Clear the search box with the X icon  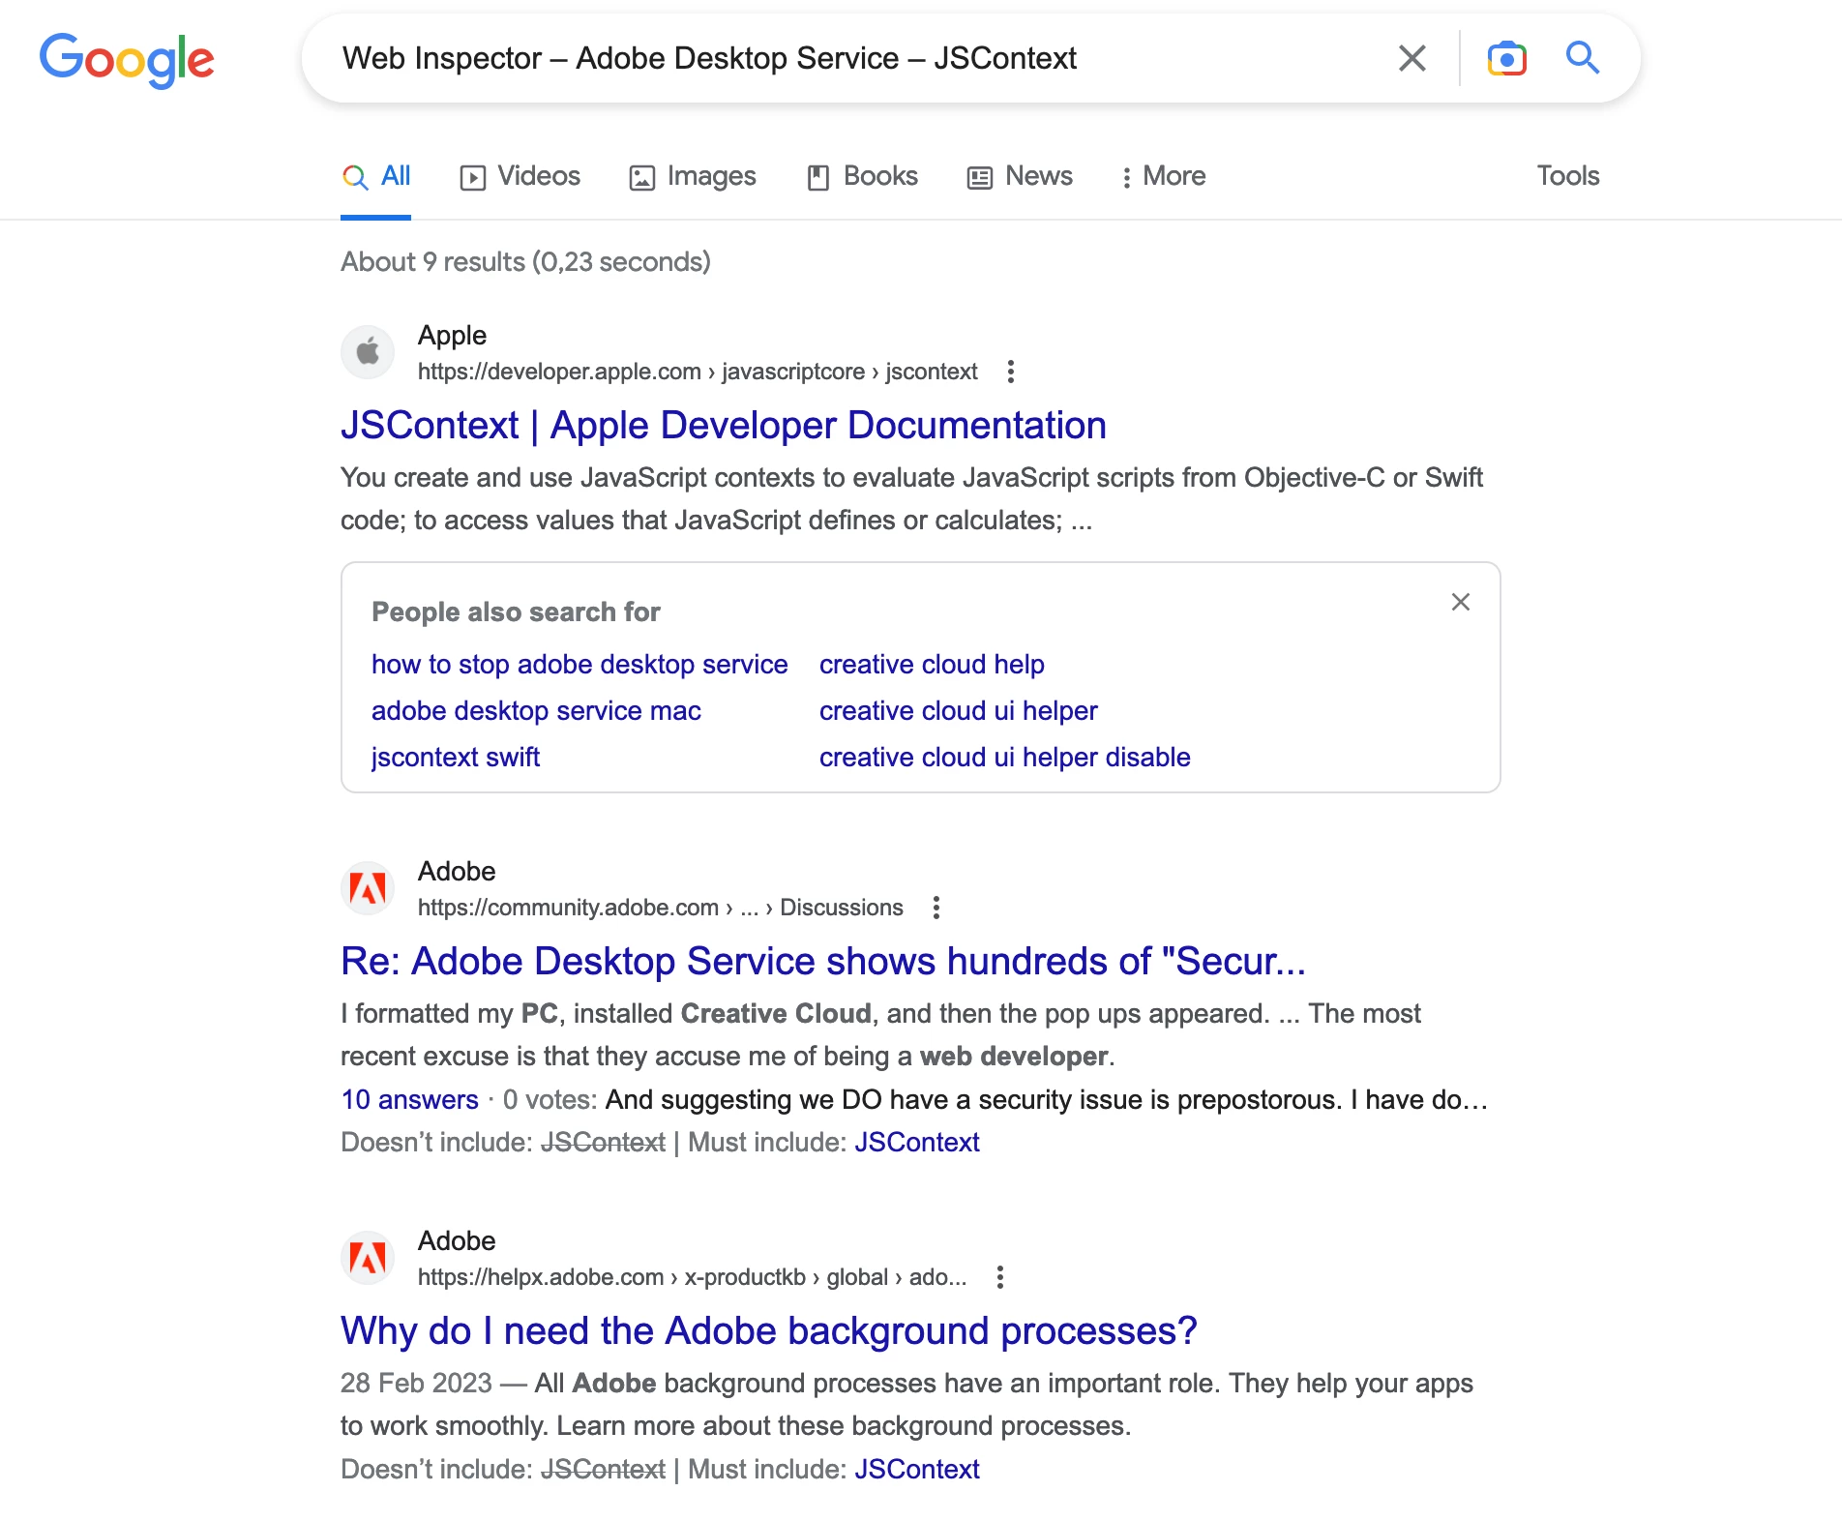click(x=1412, y=58)
